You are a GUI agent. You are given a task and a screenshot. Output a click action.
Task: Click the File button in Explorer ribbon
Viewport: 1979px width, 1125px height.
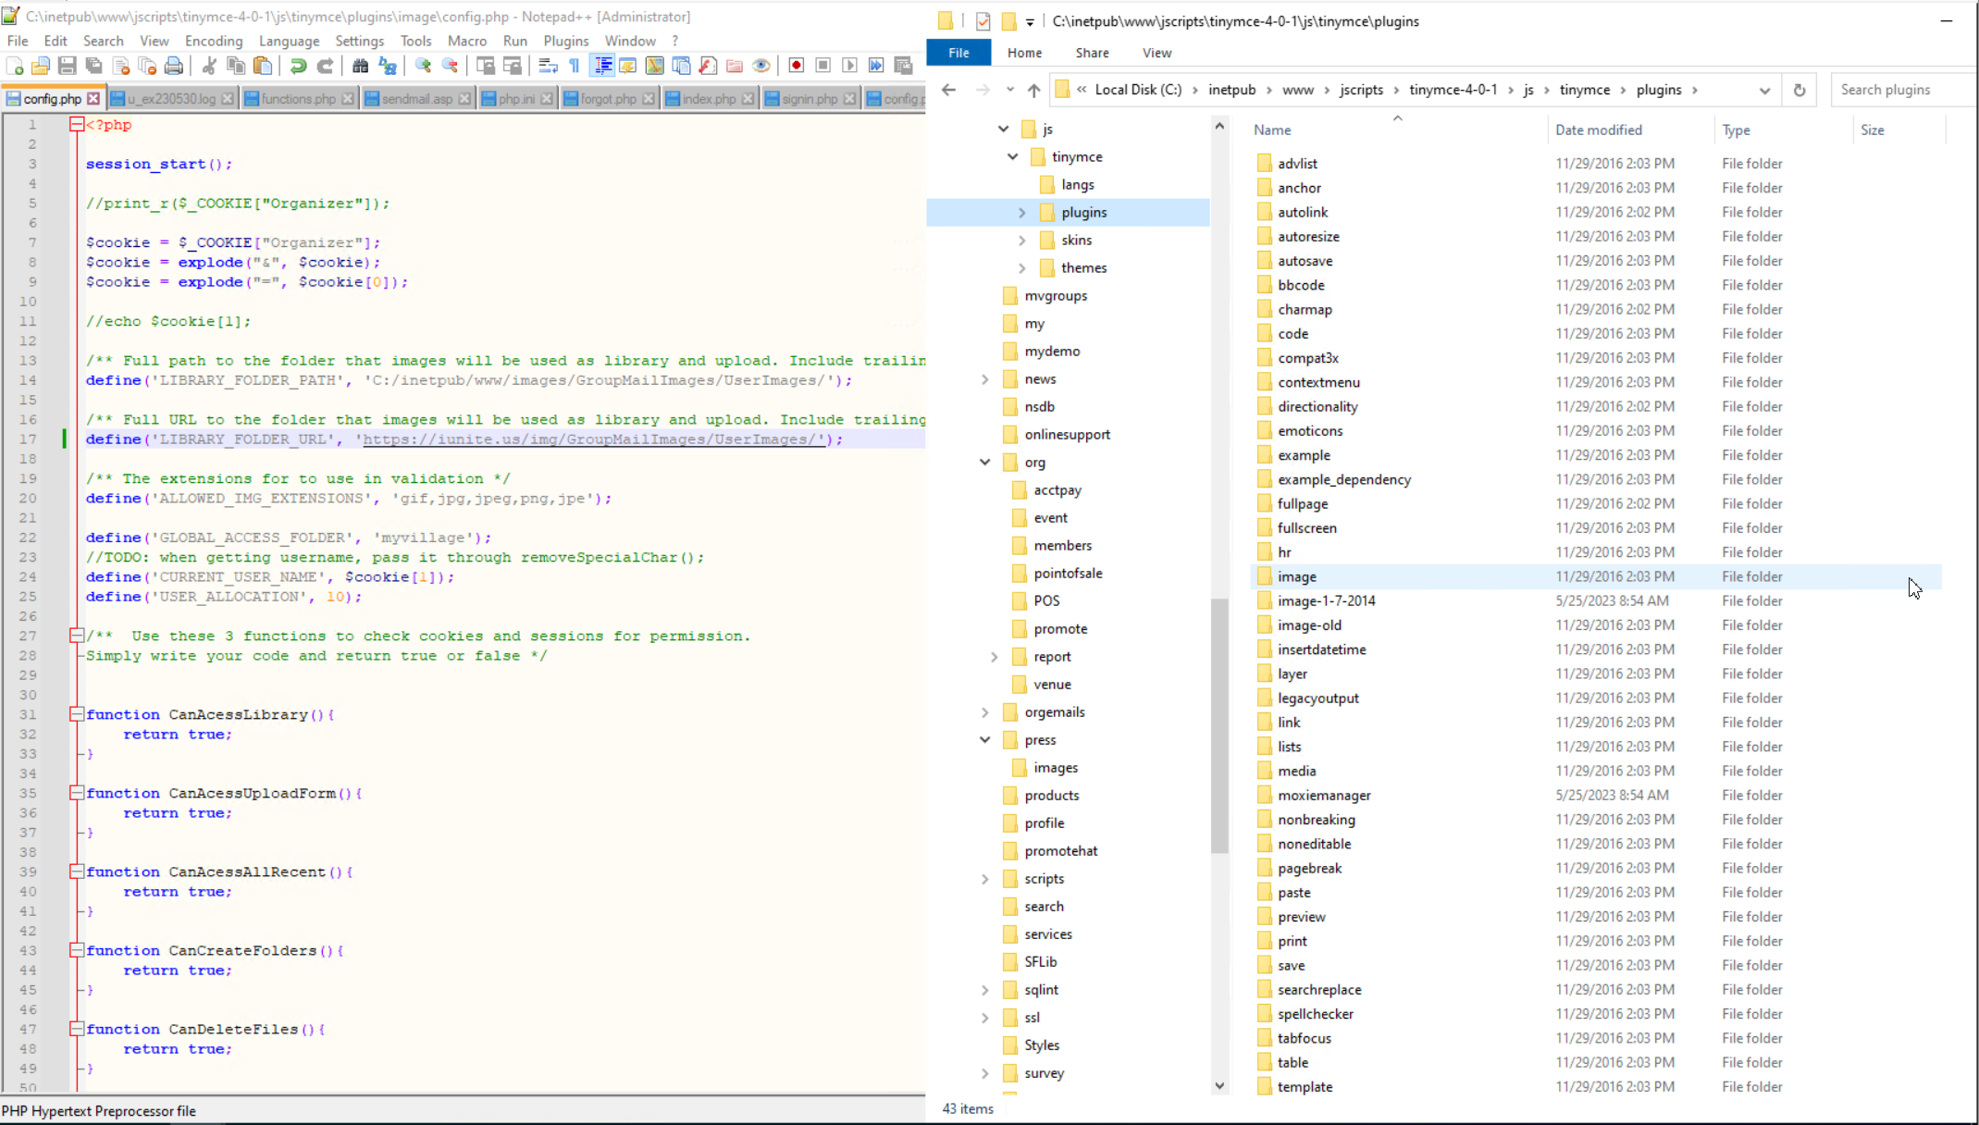[959, 53]
